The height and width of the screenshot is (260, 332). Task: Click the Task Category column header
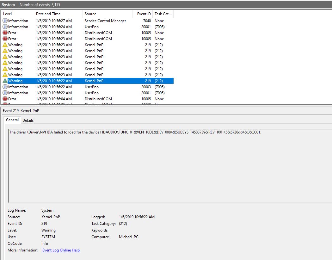(x=163, y=14)
